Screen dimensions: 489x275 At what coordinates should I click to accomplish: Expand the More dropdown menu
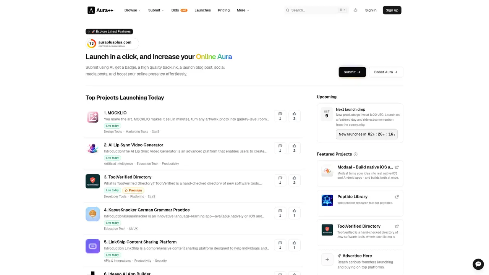tap(243, 10)
